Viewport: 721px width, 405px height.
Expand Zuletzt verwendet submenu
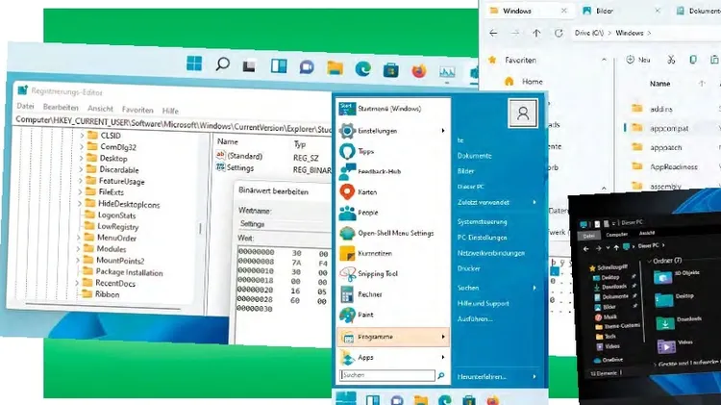pos(535,202)
